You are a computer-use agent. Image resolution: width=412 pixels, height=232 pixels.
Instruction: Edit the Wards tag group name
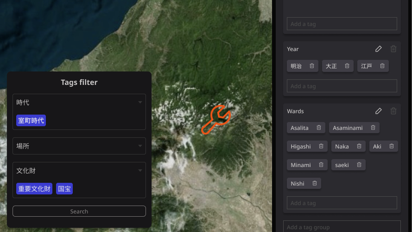pos(378,111)
